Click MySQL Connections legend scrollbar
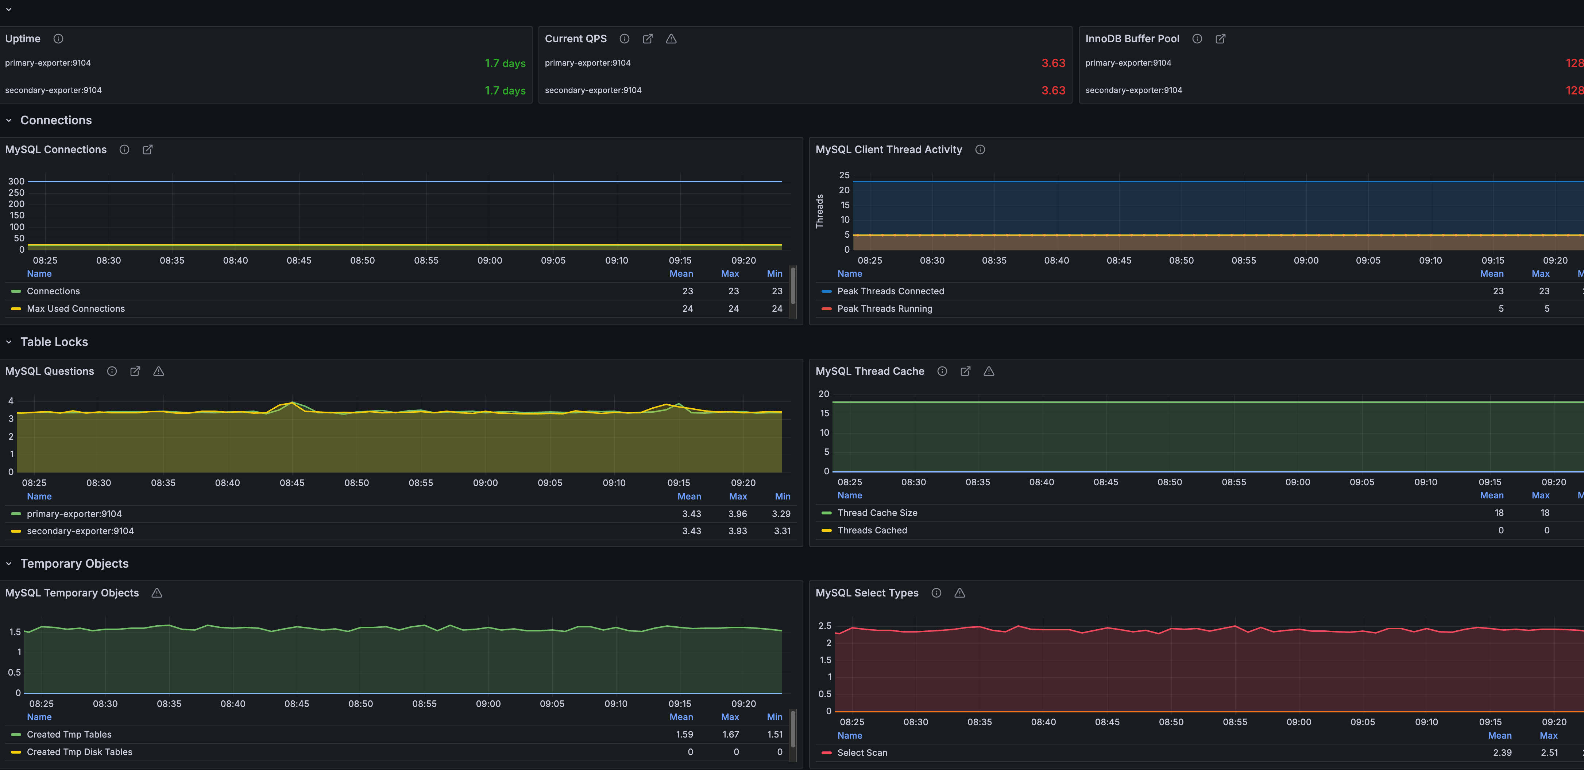Screen dimensions: 1584x770 [x=793, y=286]
